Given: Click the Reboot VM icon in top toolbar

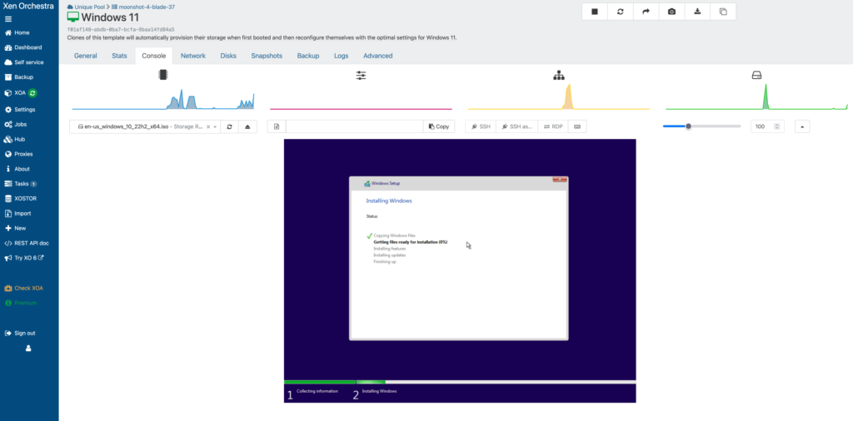Looking at the screenshot, I should click(x=621, y=12).
